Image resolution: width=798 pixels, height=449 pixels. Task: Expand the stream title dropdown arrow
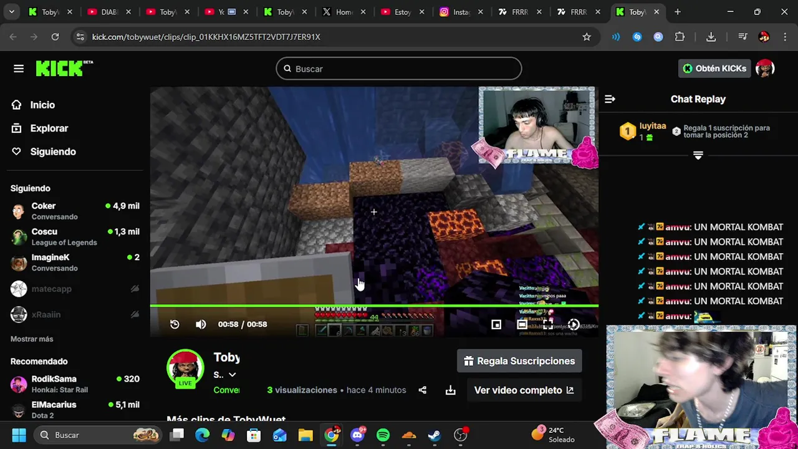(232, 375)
